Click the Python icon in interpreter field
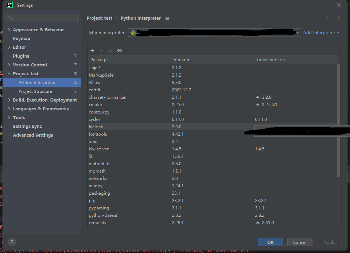This screenshot has width=350, height=253. (133, 33)
